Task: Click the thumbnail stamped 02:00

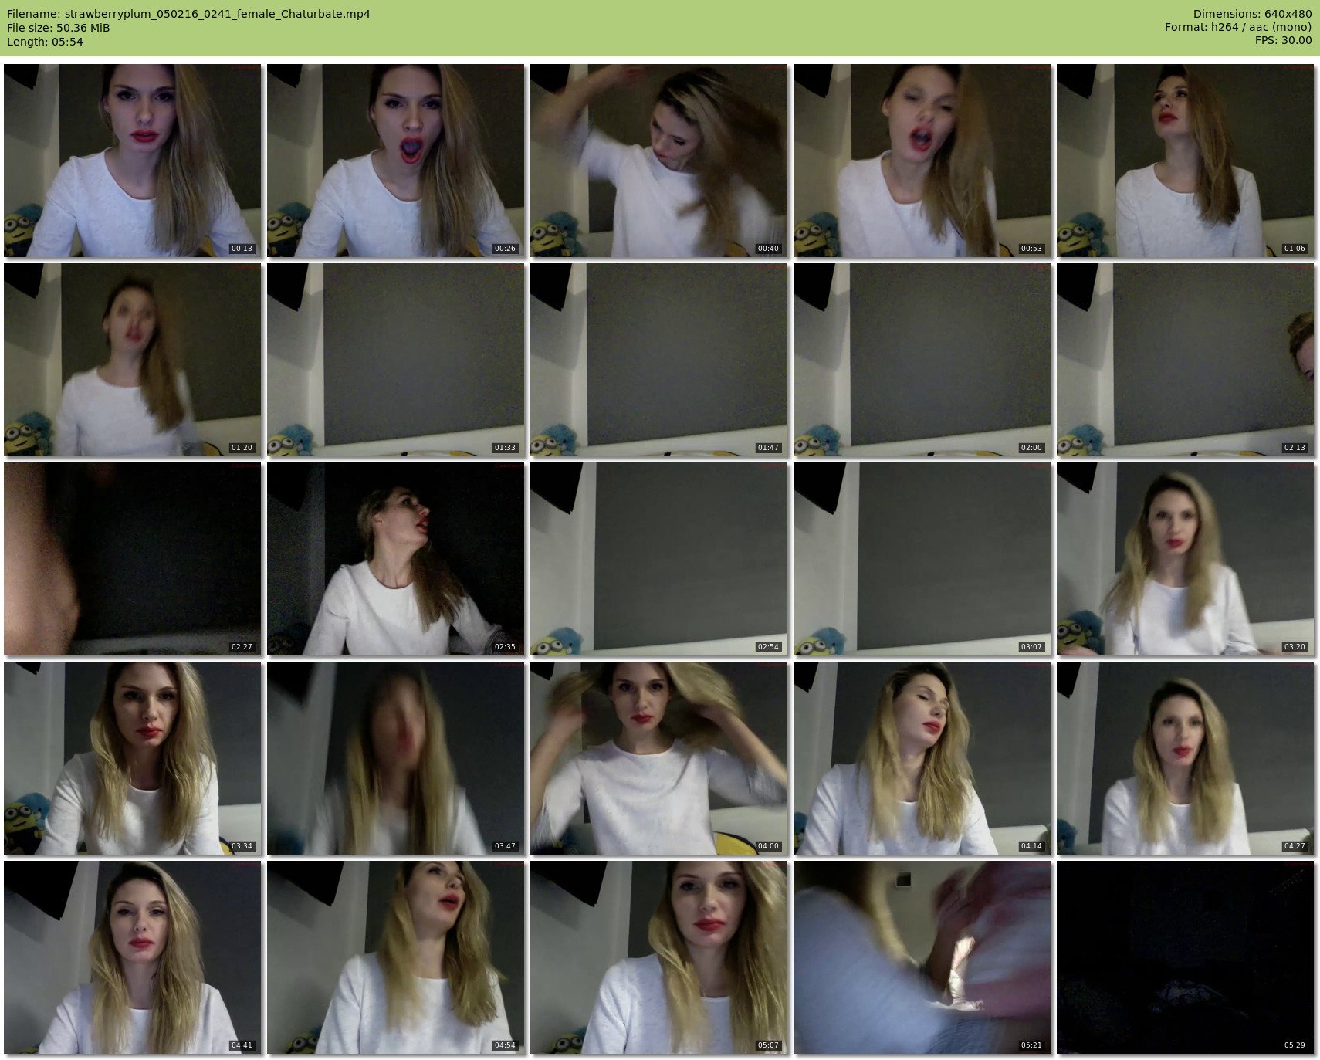Action: [922, 360]
